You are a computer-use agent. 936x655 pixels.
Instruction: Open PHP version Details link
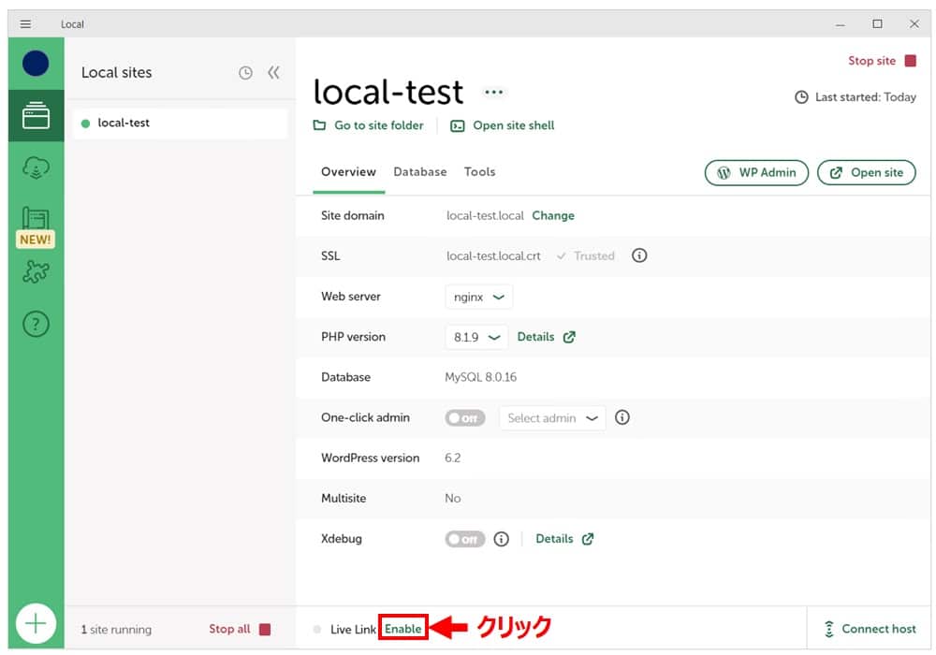tap(547, 337)
